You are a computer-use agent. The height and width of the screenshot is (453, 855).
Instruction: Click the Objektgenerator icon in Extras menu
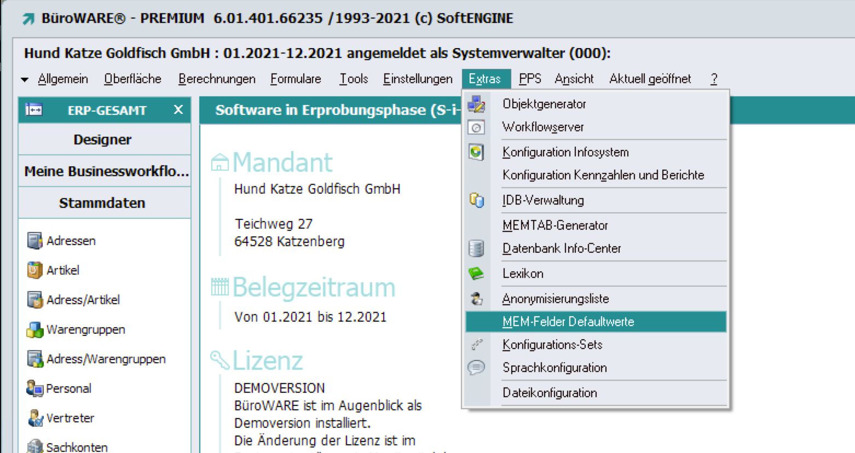pos(476,104)
